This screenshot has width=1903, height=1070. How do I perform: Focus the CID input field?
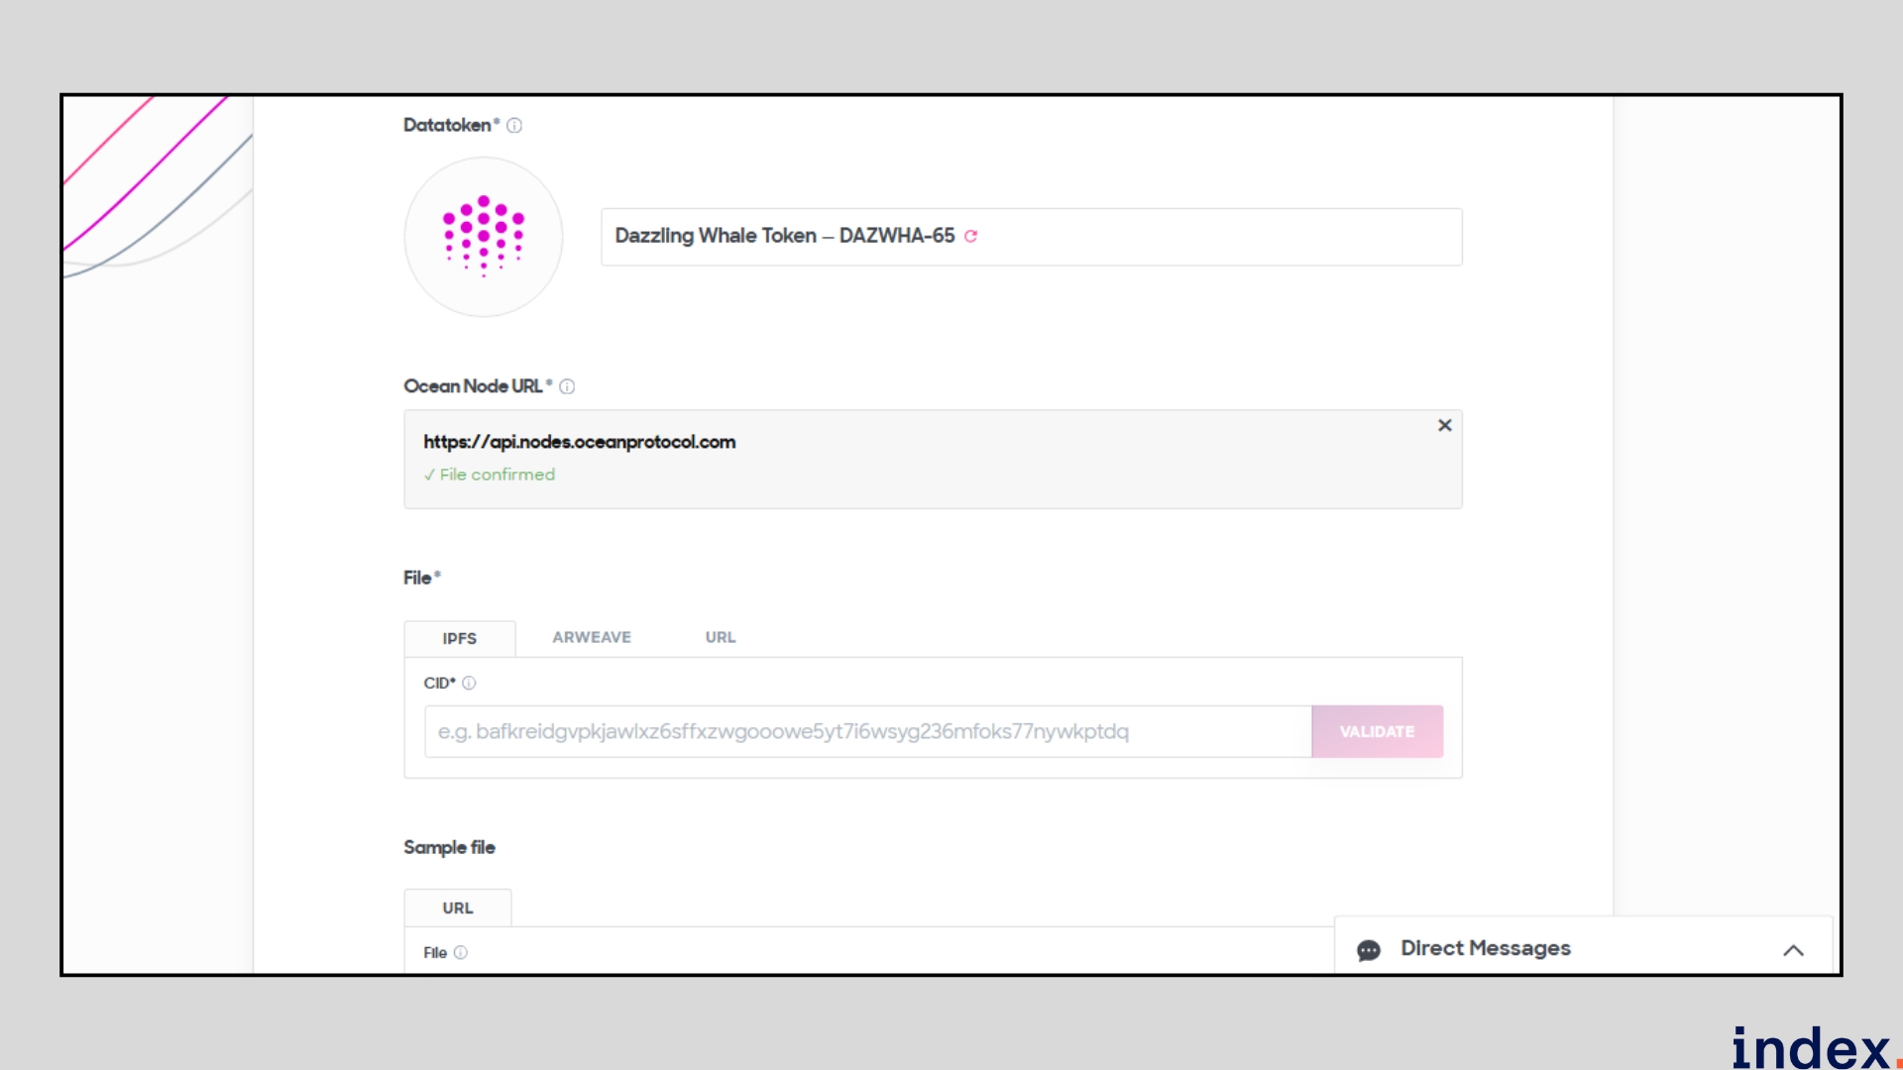867,732
